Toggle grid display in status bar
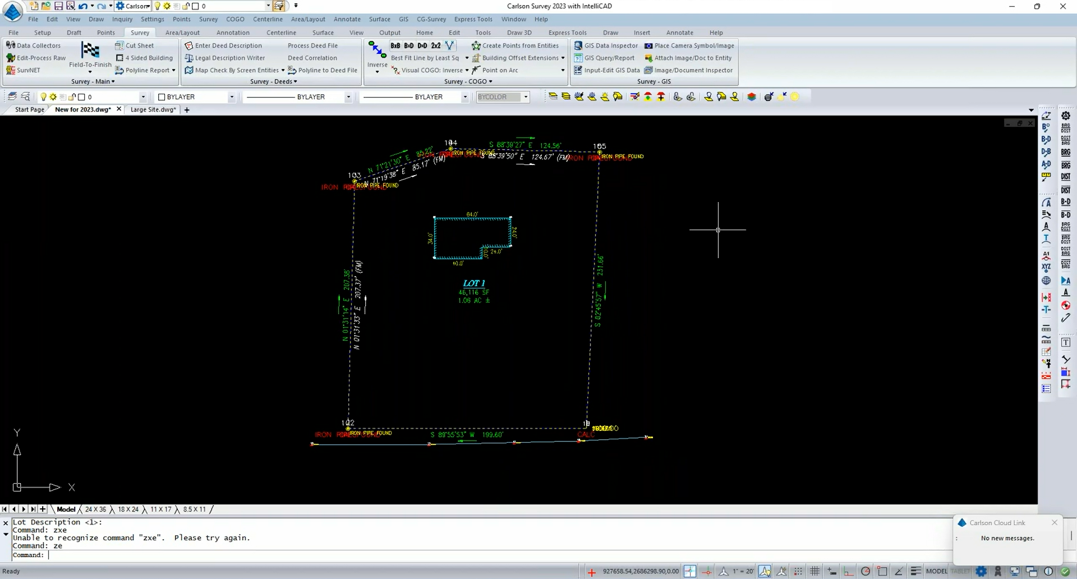1077x579 pixels. pyautogui.click(x=814, y=571)
